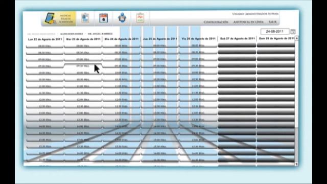Screen dimensions: 327x184
Task: Switch to Aldo Hernandez schedule tab
Action: pyautogui.click(x=72, y=34)
